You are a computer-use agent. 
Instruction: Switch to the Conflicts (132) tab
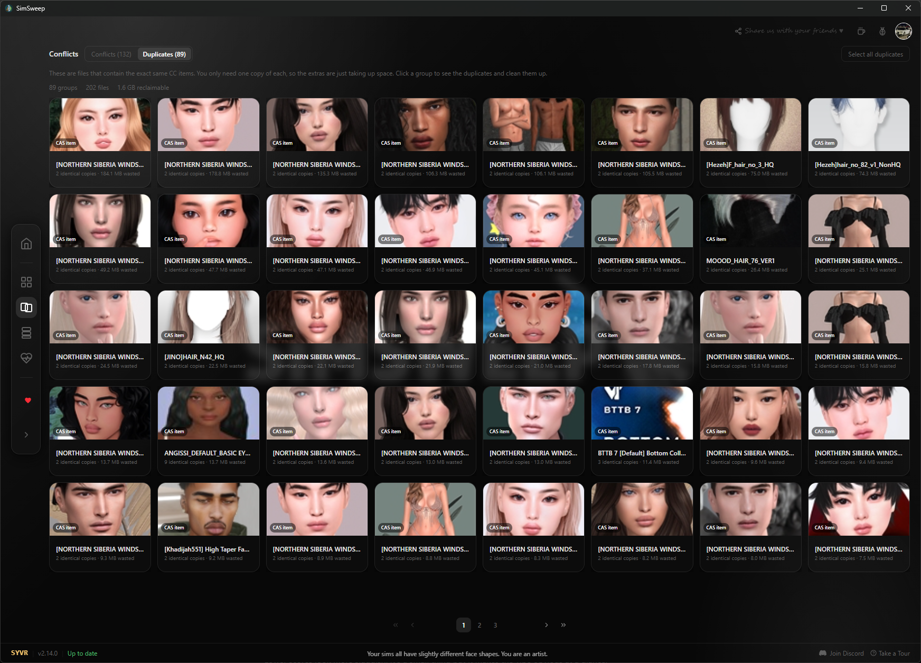tap(111, 54)
